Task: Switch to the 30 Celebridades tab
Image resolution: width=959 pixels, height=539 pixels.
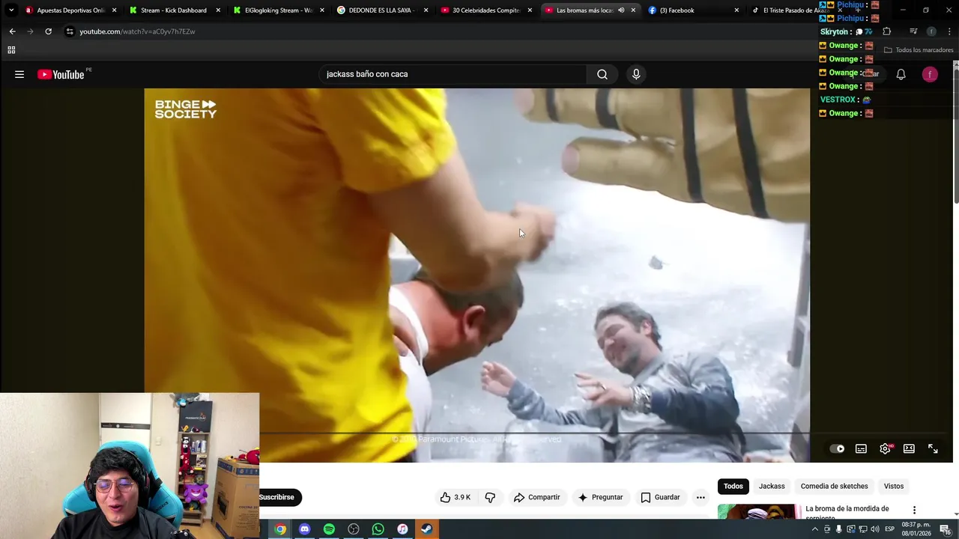Action: [485, 10]
